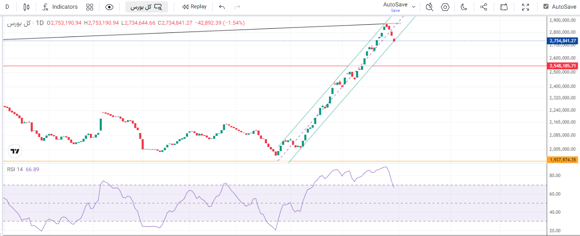Click 2,005,000.00 on the price axis
Screen dimensions: 580x236
562,149
